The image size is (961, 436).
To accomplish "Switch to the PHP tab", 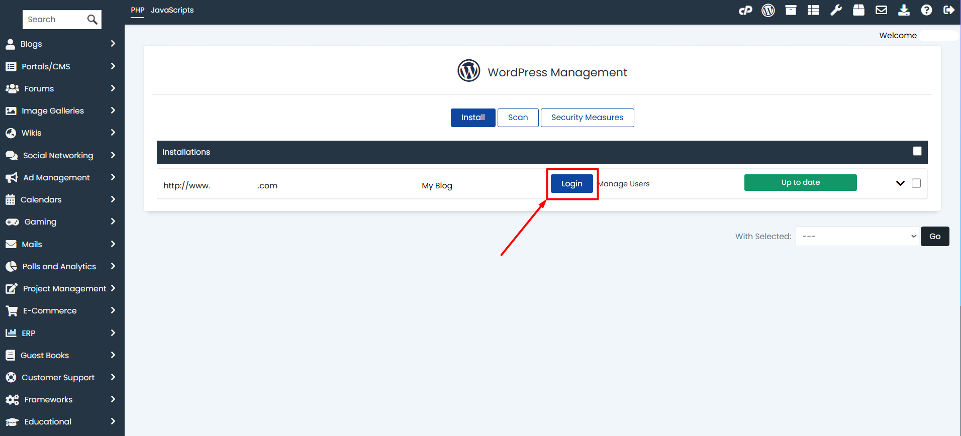I will pos(138,10).
